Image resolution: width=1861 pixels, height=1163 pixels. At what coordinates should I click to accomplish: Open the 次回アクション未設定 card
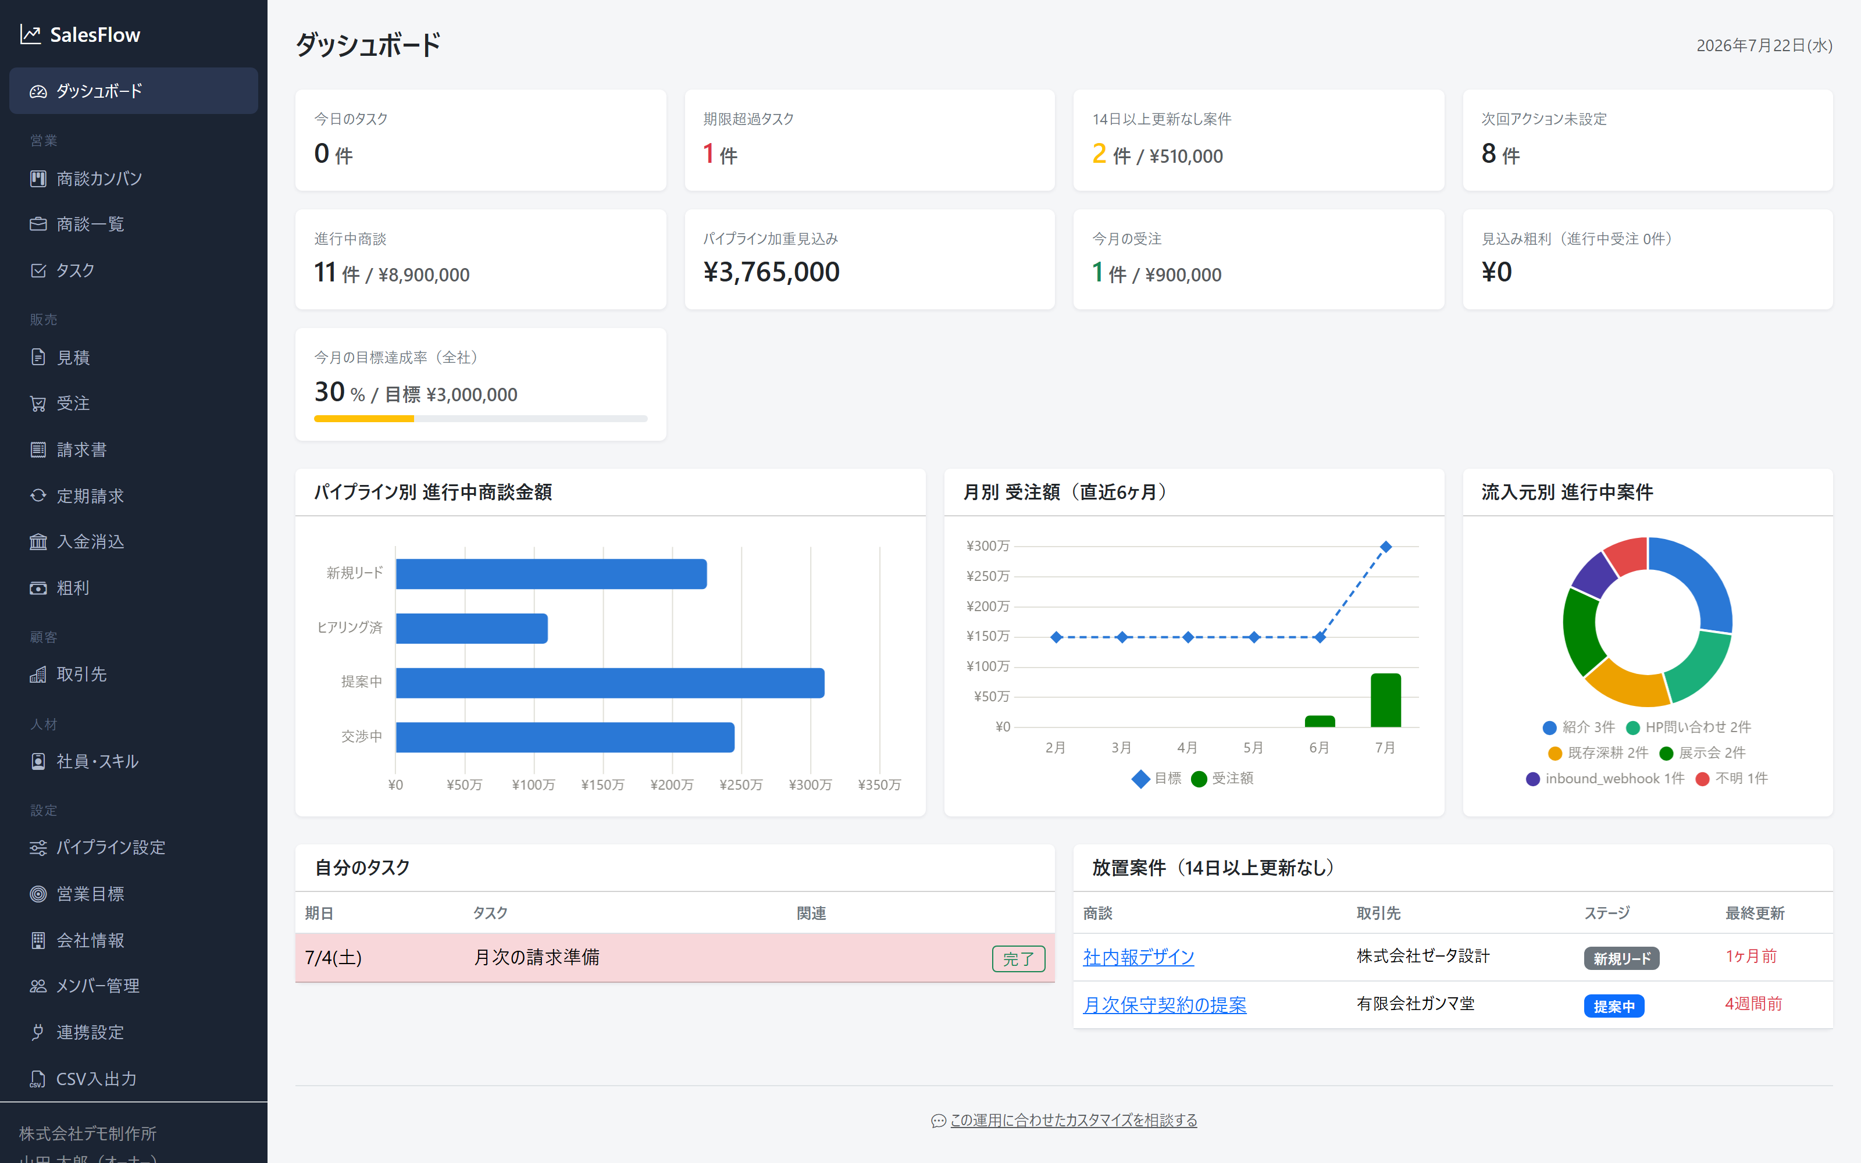1647,140
